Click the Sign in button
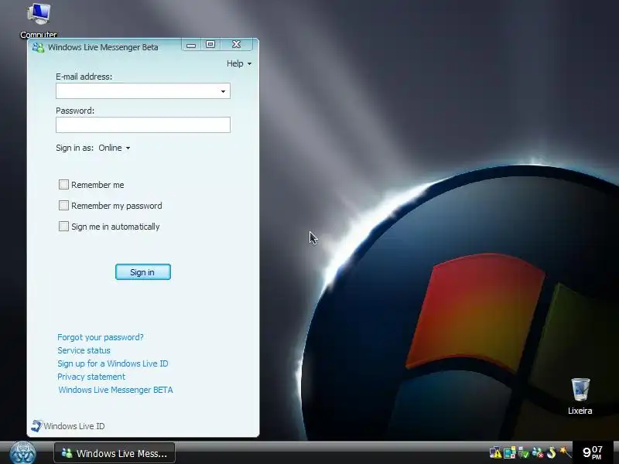This screenshot has height=464, width=619. point(143,272)
